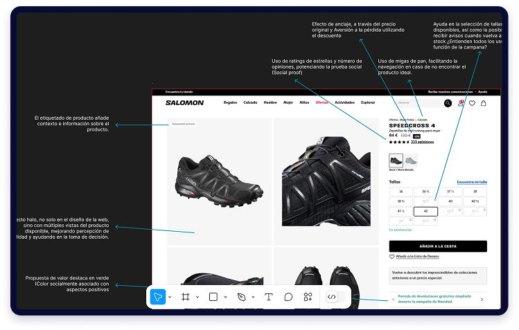Select the Frame tool
The height and width of the screenshot is (330, 519).
coord(186,297)
